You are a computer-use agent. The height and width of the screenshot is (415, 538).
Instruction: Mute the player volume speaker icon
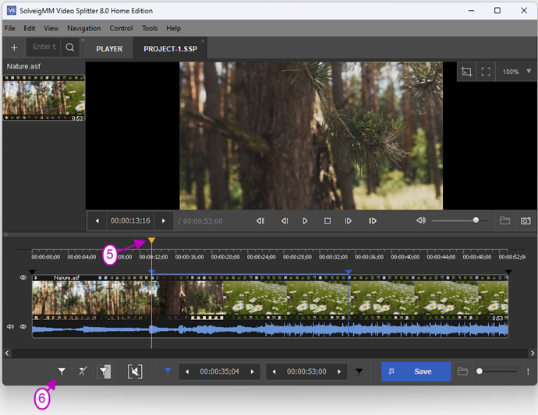click(x=421, y=220)
